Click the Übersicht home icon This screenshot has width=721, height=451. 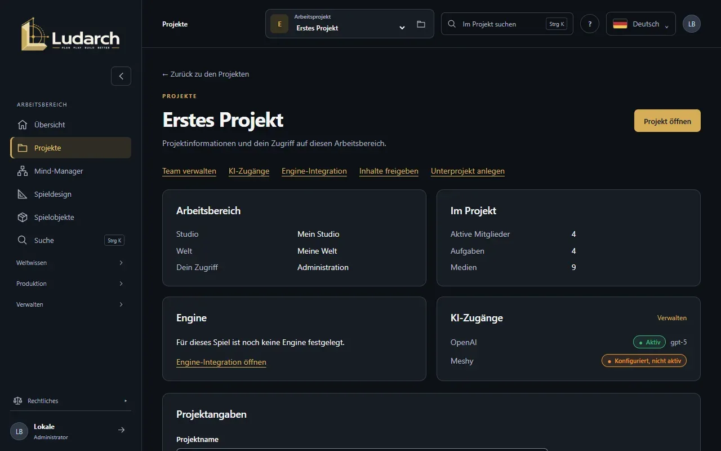coord(23,125)
